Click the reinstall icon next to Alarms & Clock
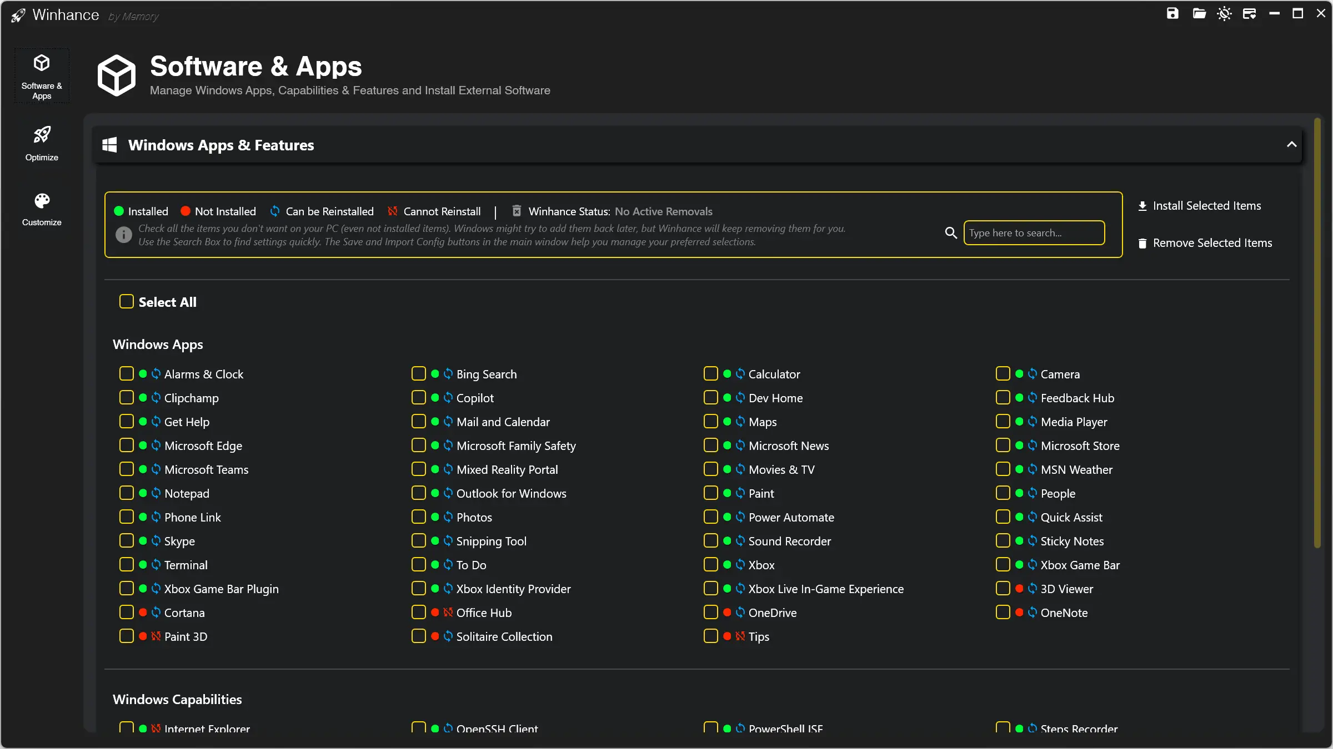The height and width of the screenshot is (749, 1333). tap(156, 374)
